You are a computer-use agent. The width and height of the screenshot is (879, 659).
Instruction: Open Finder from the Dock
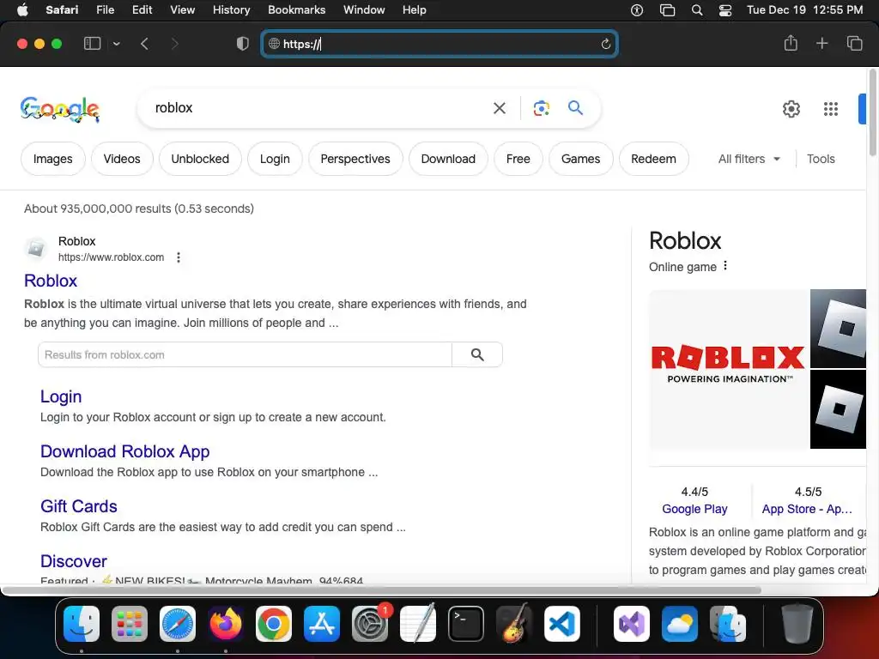tap(82, 623)
